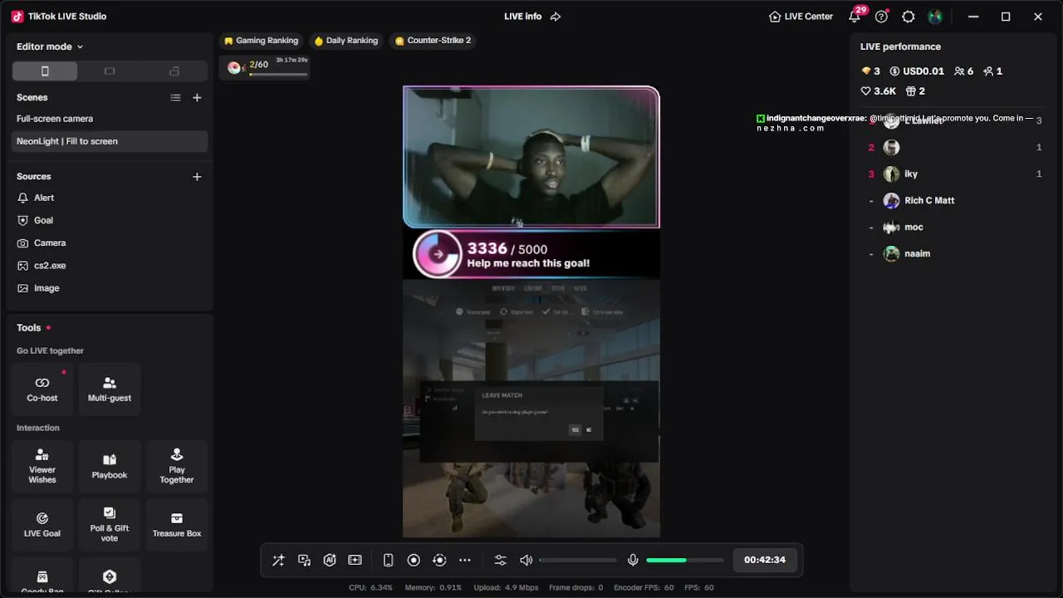Adjust the speaker volume slider
This screenshot has height=598, width=1063.
[x=578, y=560]
